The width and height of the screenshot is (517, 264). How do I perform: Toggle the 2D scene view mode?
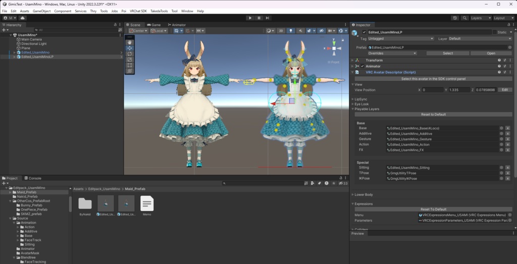click(281, 31)
